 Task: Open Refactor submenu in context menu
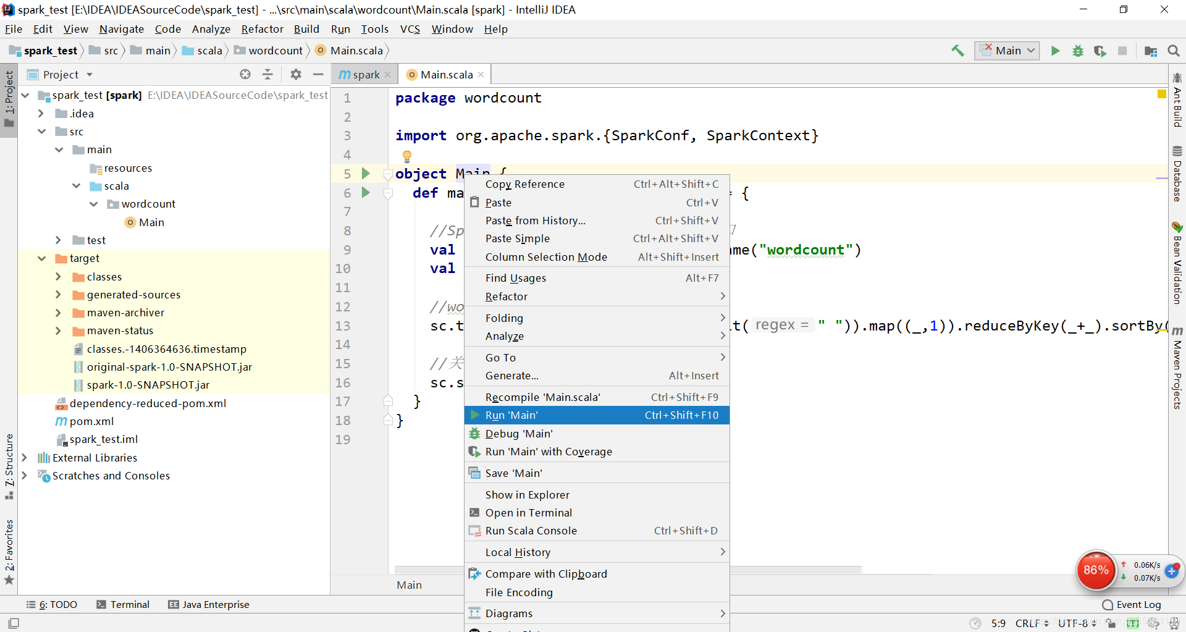(597, 297)
